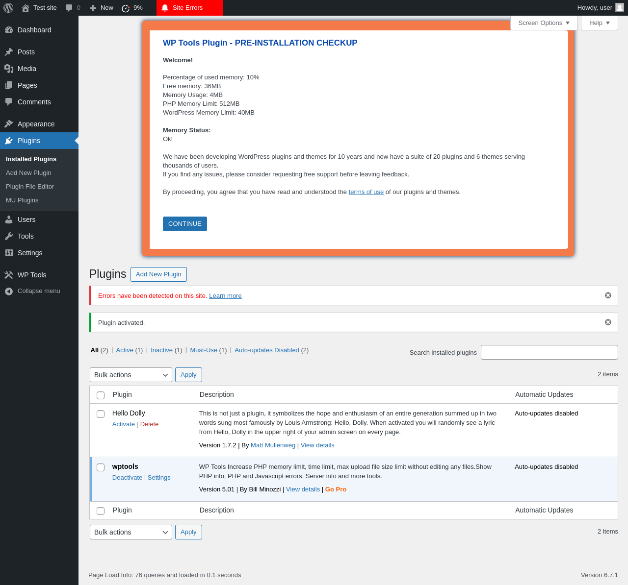Click the Site Errors bell icon
This screenshot has width=628, height=585.
point(165,8)
